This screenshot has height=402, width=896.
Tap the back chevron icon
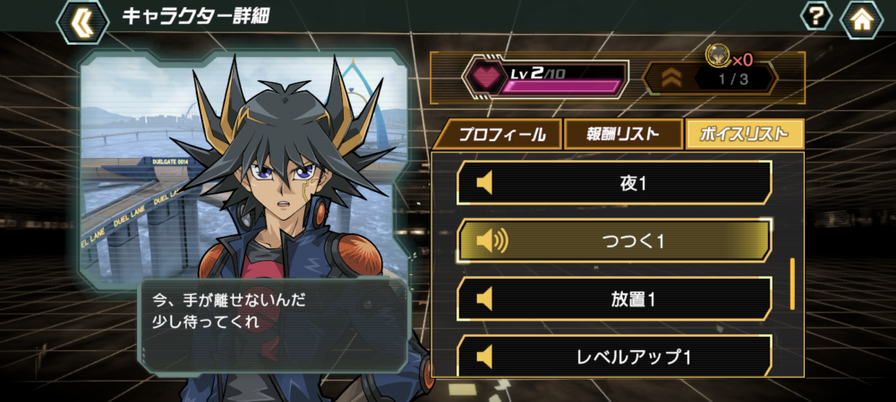coord(83,21)
